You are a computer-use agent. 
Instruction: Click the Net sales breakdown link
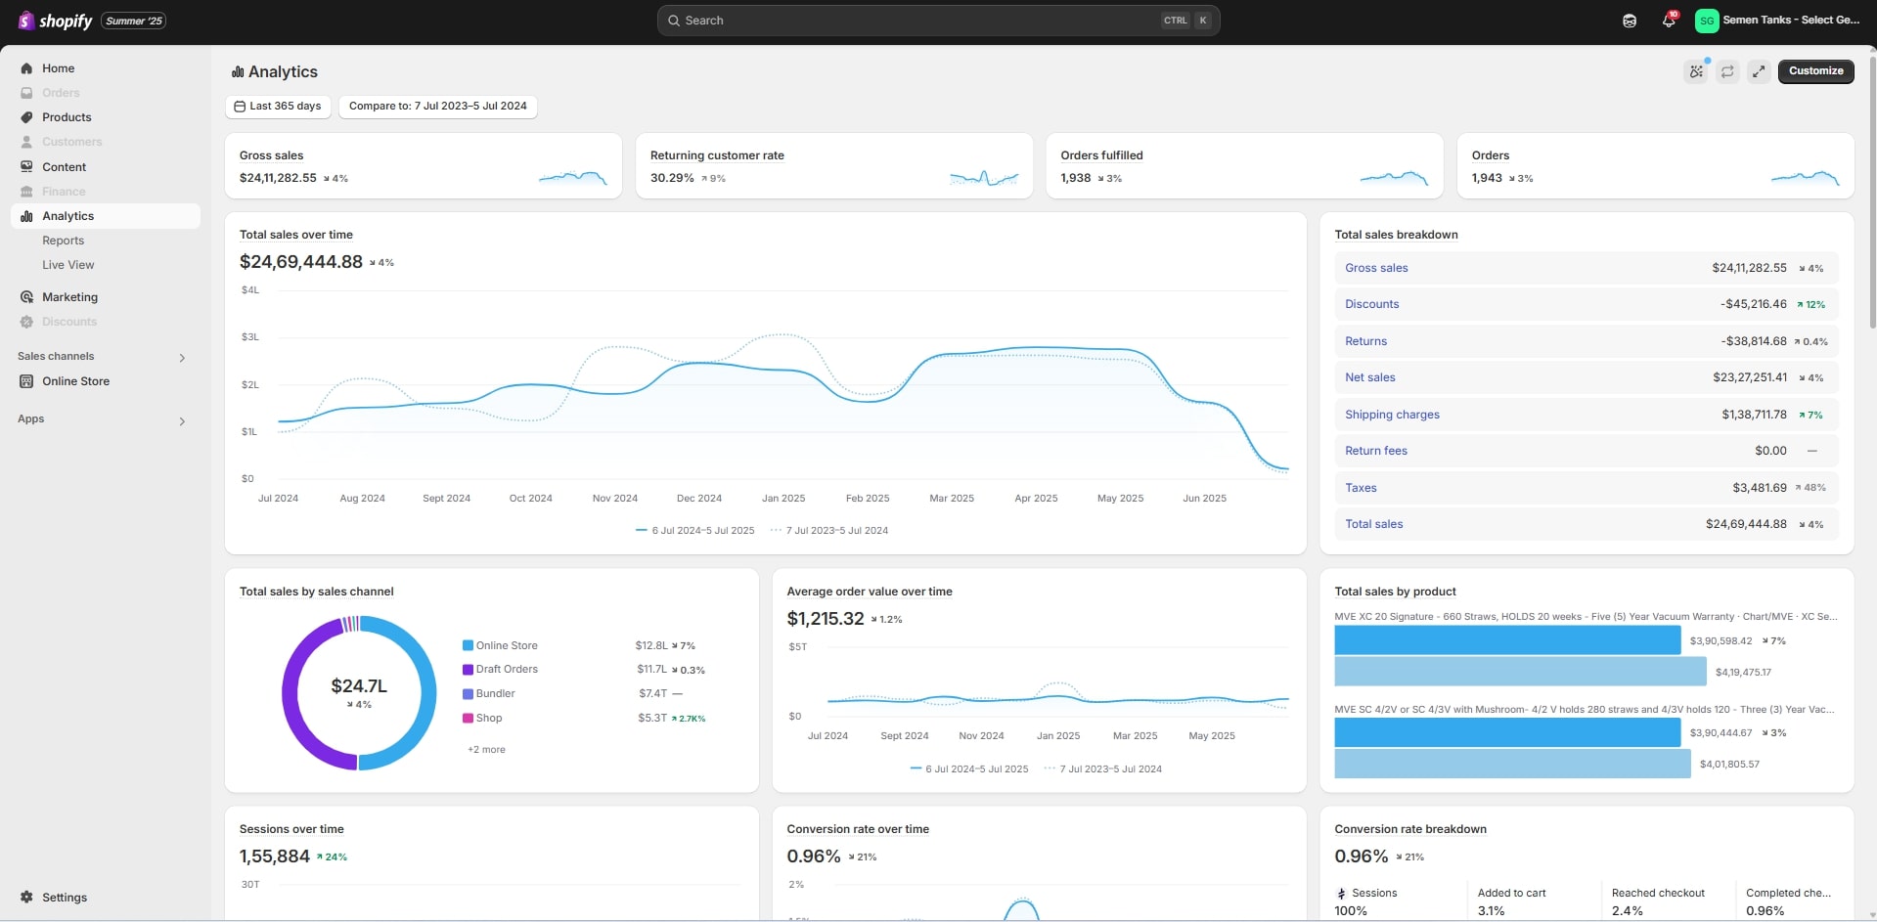pyautogui.click(x=1369, y=377)
